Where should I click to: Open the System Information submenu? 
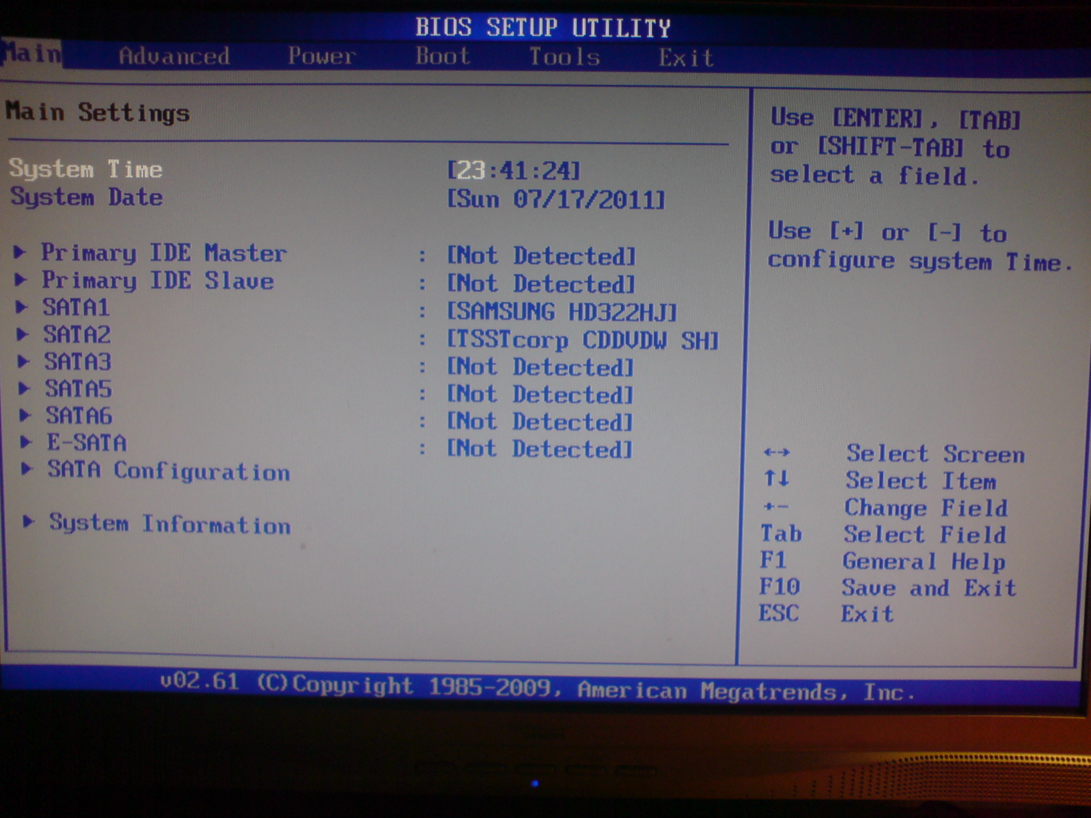[x=170, y=524]
